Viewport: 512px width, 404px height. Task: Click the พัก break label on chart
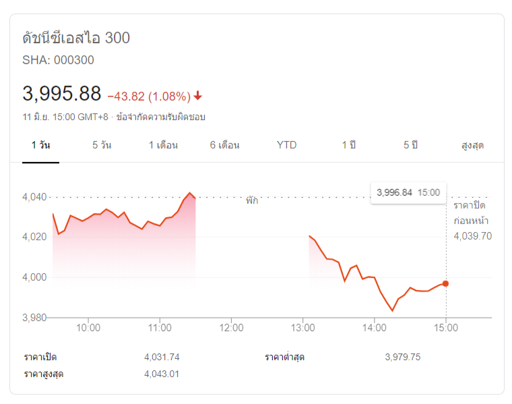click(252, 200)
